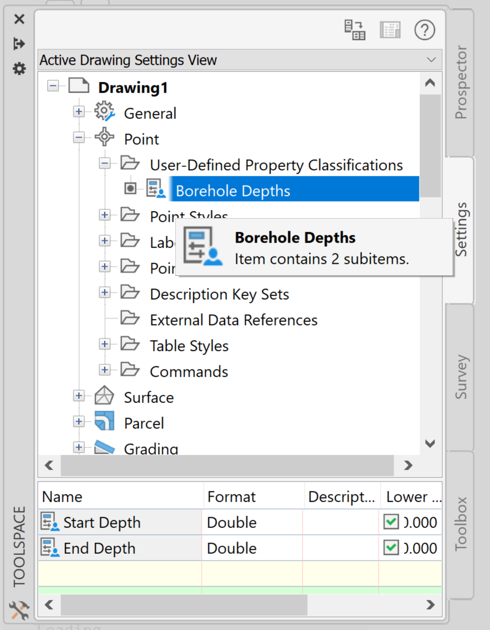This screenshot has width=490, height=630.
Task: Select User-Defined Property Classifications item
Action: 276,165
